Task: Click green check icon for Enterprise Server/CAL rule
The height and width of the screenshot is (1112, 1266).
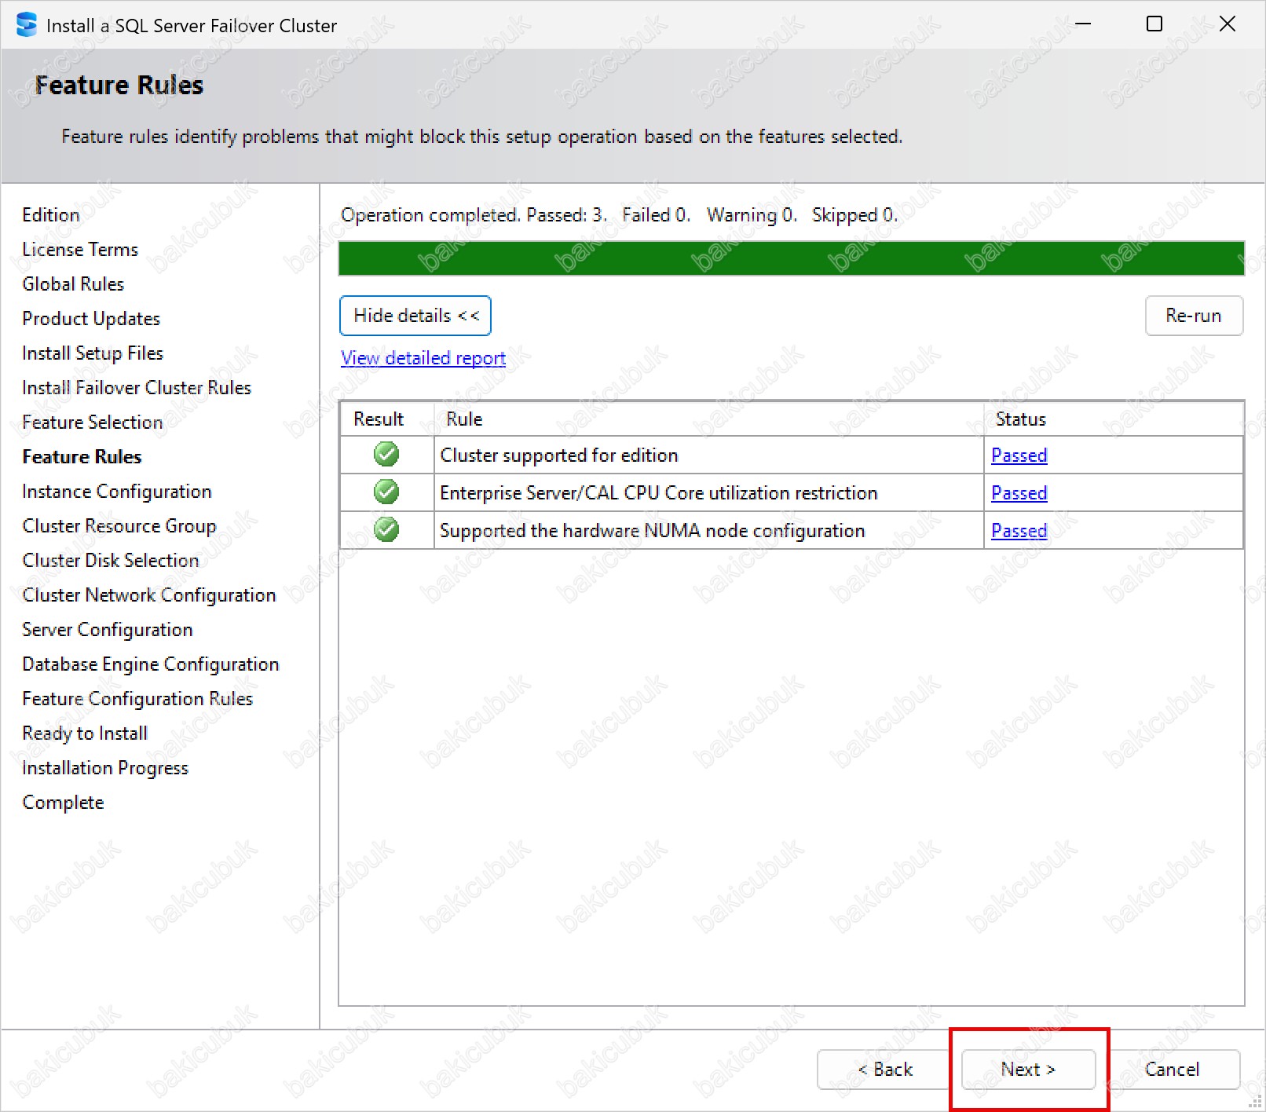Action: tap(386, 492)
